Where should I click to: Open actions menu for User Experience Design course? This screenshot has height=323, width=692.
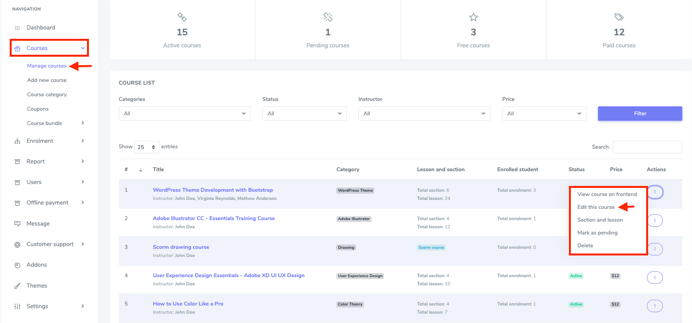click(655, 277)
